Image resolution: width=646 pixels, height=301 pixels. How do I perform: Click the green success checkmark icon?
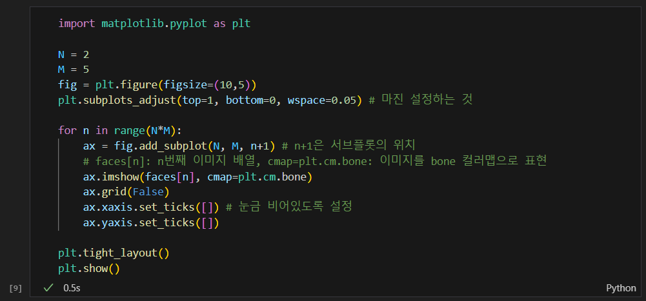[48, 288]
